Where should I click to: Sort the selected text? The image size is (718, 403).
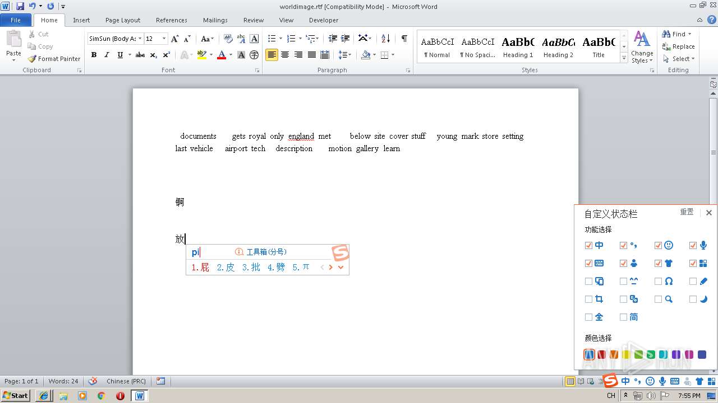tap(385, 39)
